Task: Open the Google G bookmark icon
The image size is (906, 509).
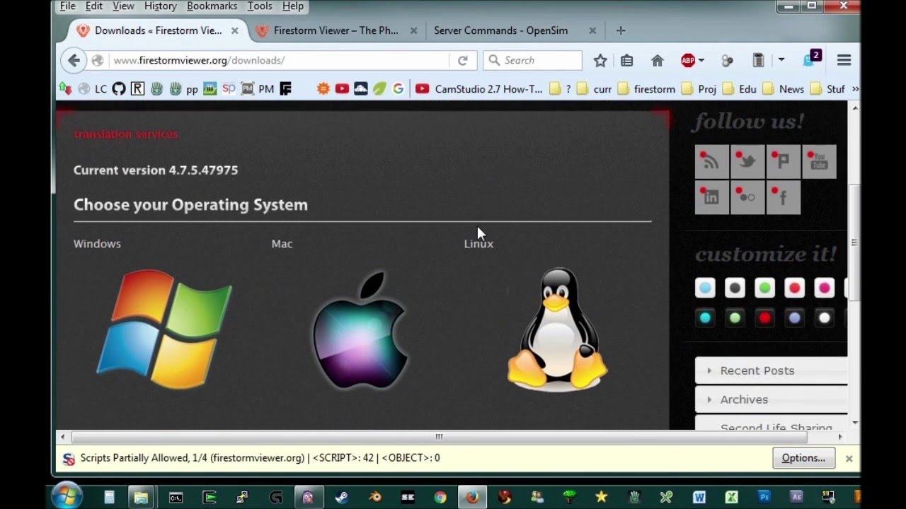Action: pos(398,89)
